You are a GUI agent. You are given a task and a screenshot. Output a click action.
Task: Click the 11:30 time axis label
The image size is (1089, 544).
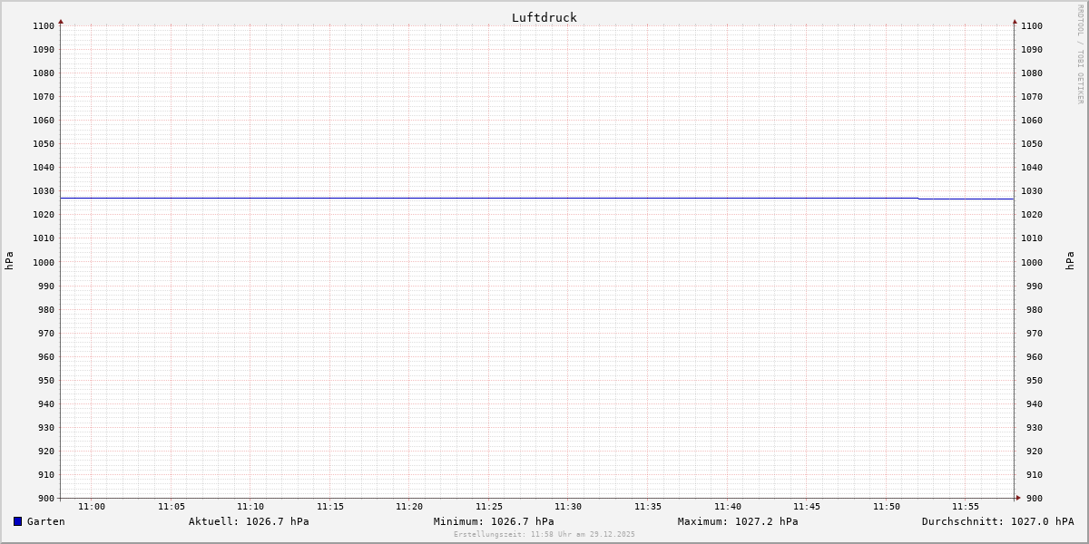pyautogui.click(x=568, y=507)
